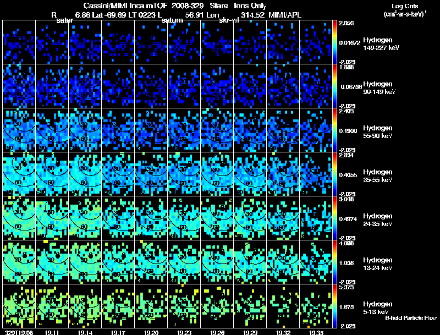Select the 5-13 keV panel at 19:32
Screen dimensions: 440x335
[283, 306]
